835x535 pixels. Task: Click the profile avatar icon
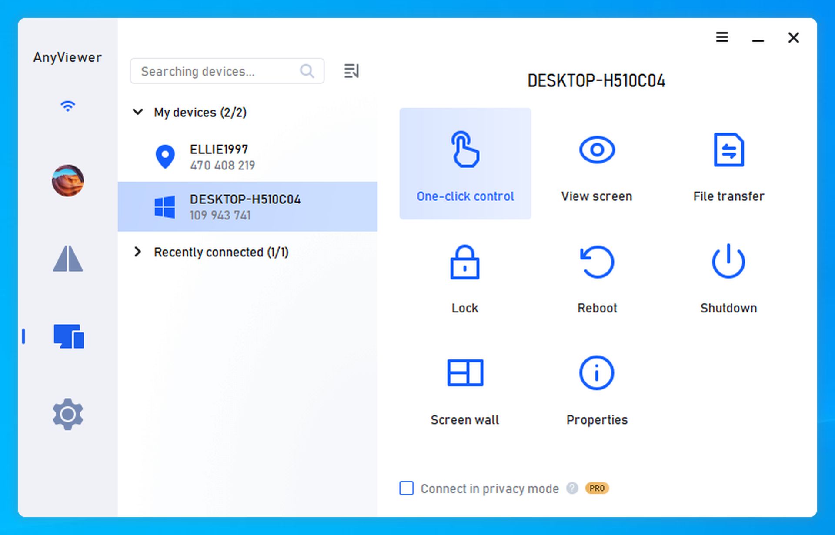pyautogui.click(x=67, y=180)
